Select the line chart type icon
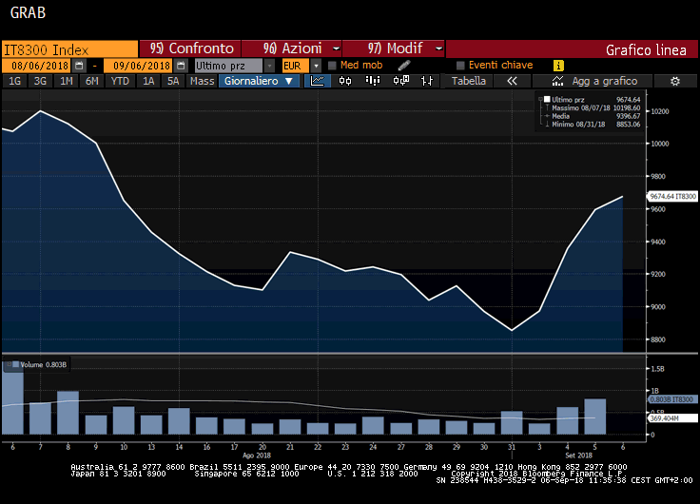Screen dimensions: 700x504 click(319, 82)
